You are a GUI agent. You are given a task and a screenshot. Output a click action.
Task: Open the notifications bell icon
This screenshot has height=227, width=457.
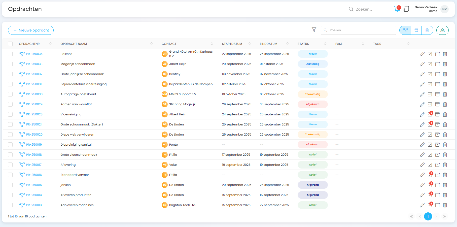coord(397,9)
